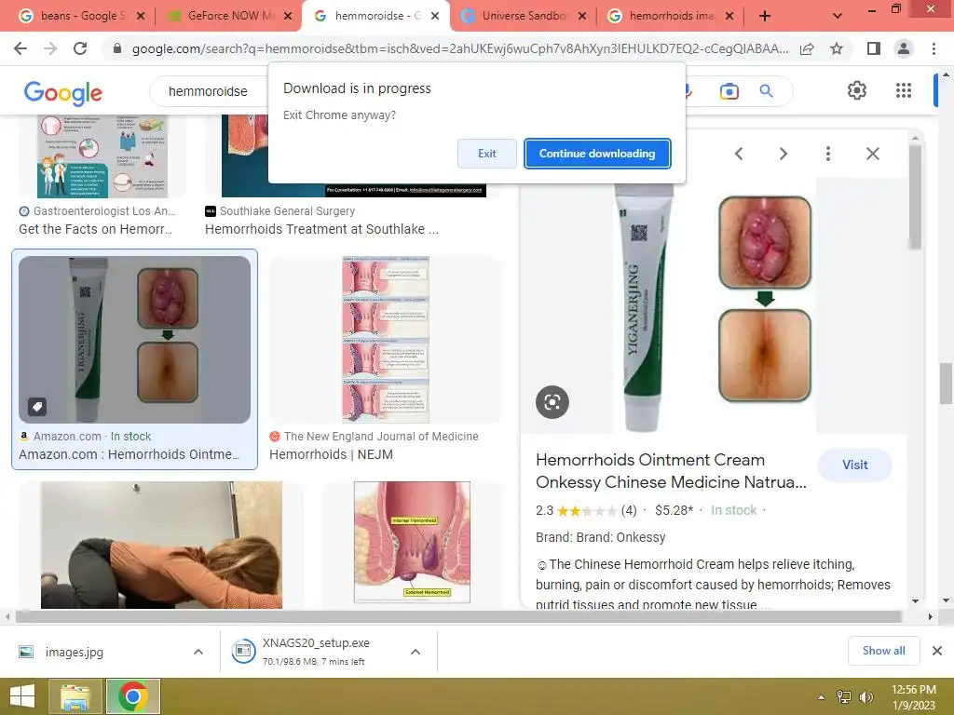Open the Chrome profile avatar

pyautogui.click(x=904, y=48)
